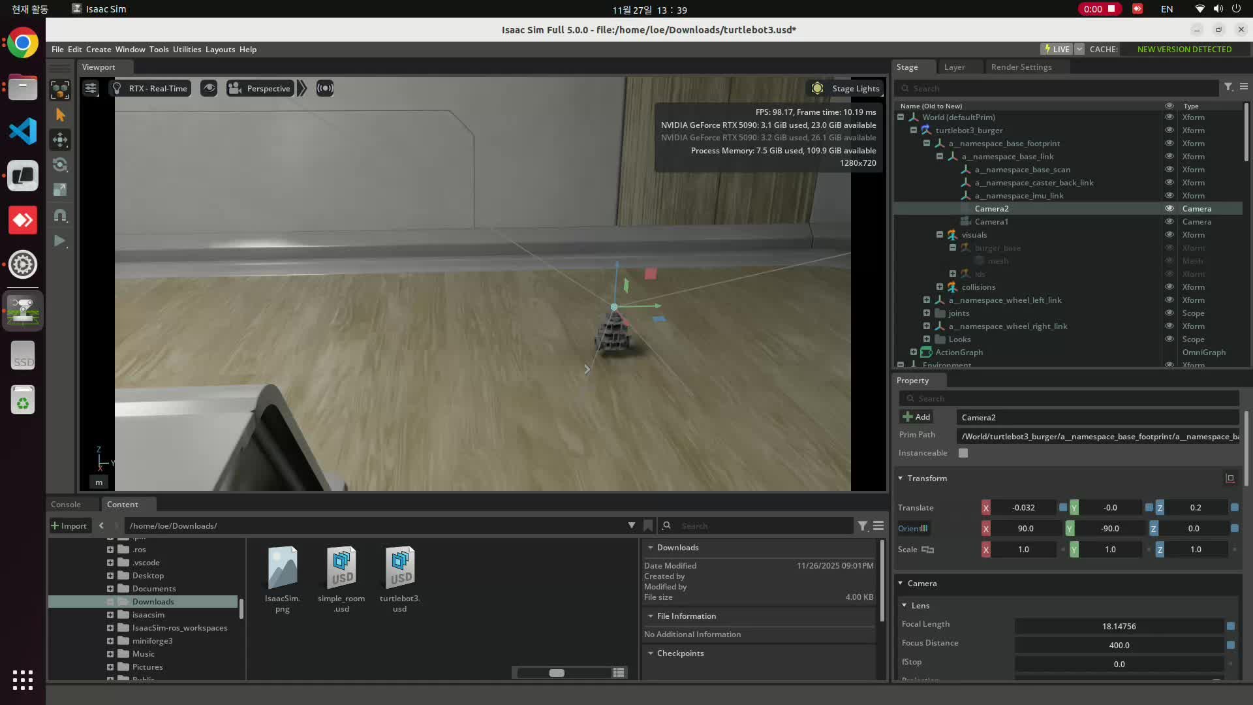Open the Utilities menu
Screen dimensions: 1253x705
point(187,50)
